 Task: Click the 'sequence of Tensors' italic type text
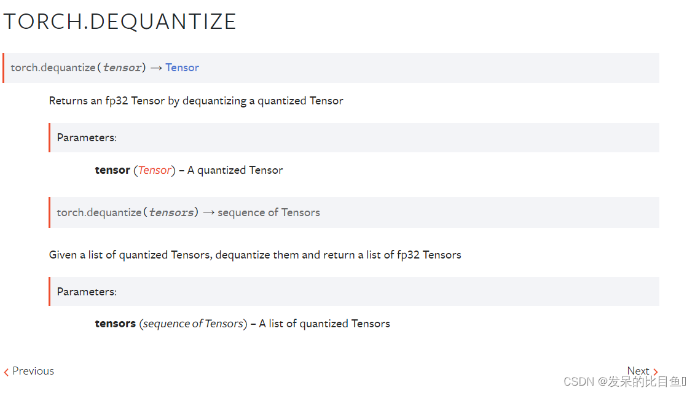coord(193,324)
